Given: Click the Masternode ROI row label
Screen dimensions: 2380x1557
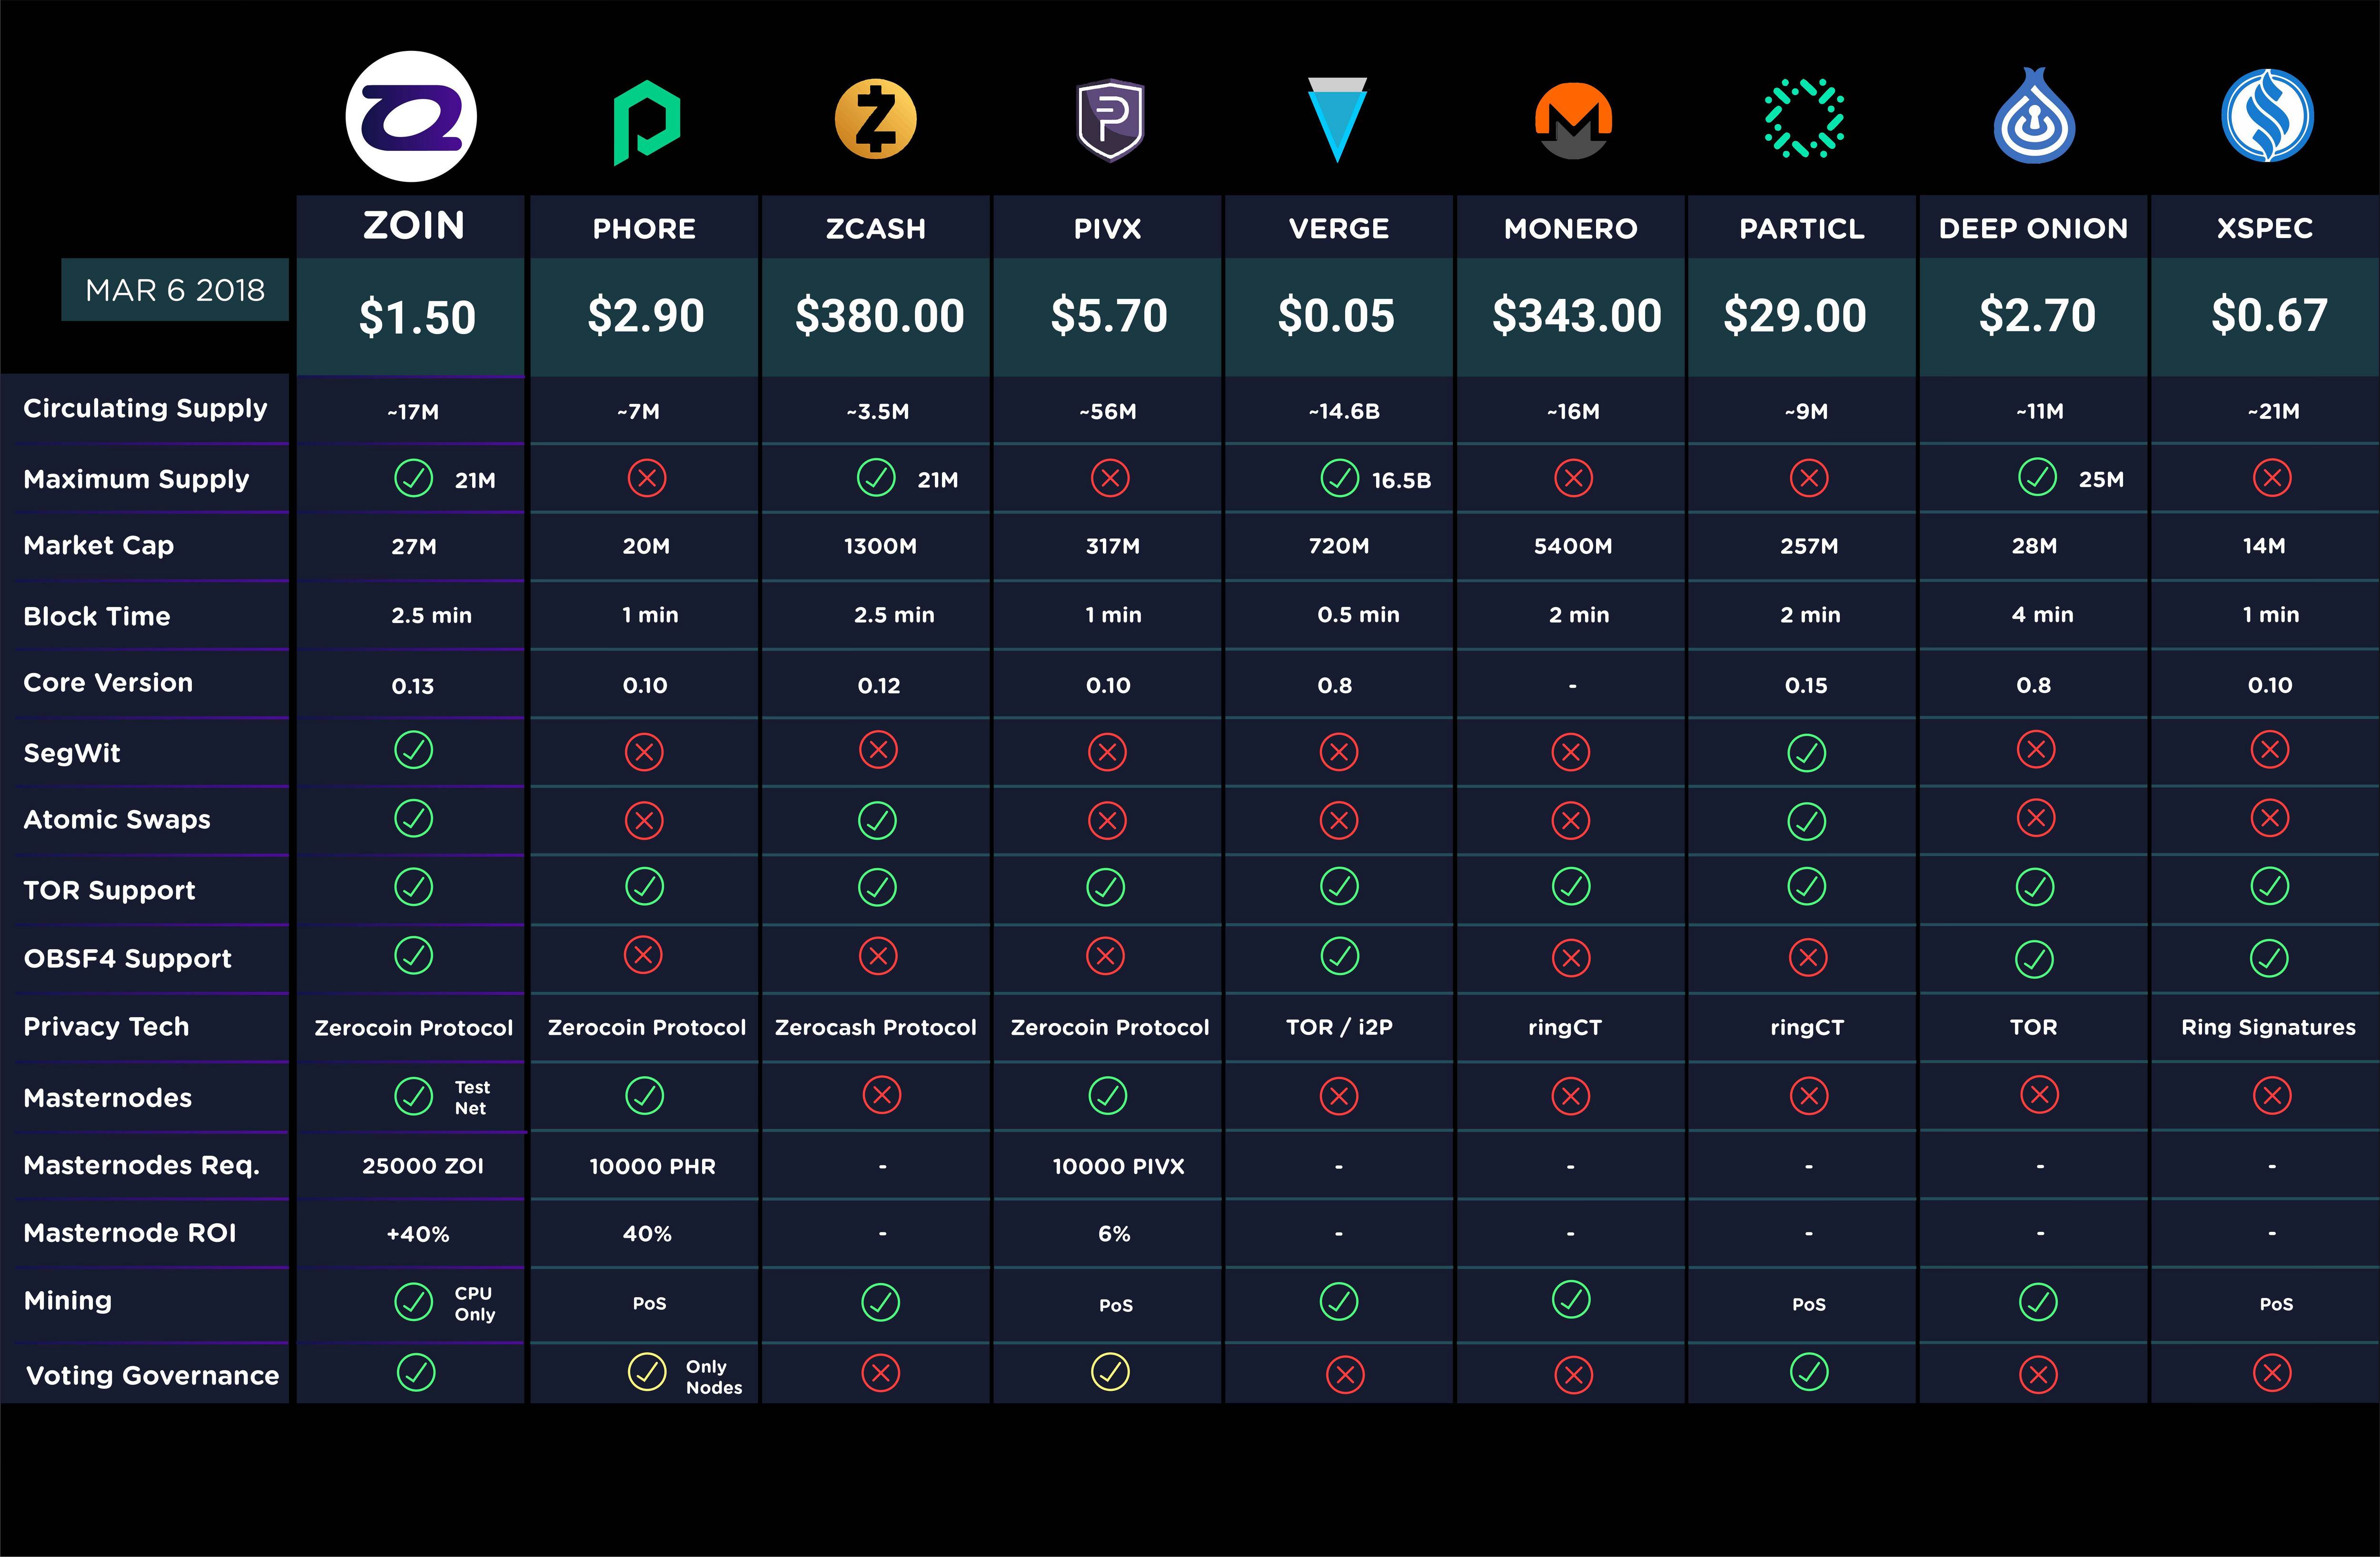Looking at the screenshot, I should tap(130, 1233).
